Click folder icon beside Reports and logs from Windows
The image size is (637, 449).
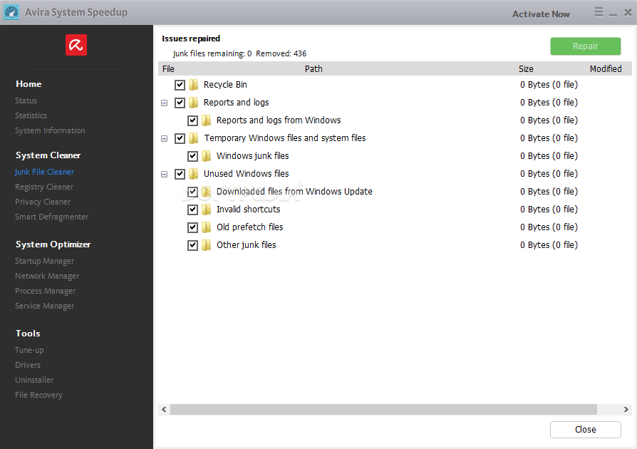207,120
